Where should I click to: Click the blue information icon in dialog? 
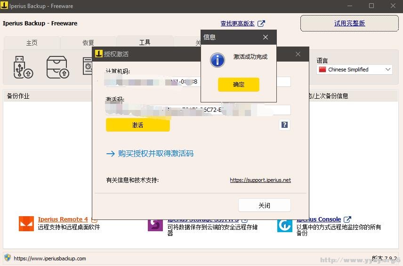(217, 60)
